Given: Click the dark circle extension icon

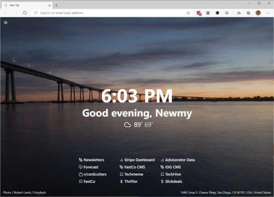Looking at the screenshot, I should click(217, 13).
